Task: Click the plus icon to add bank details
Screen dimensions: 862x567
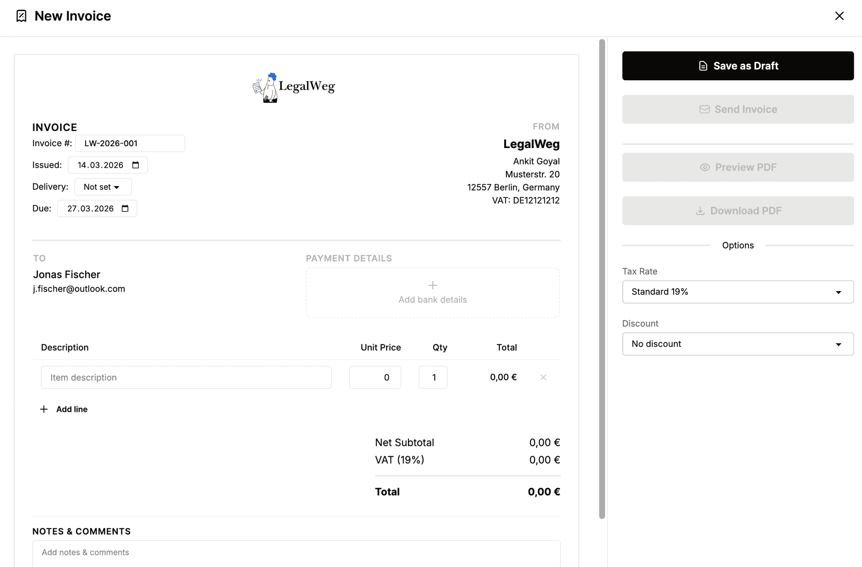Action: click(x=432, y=285)
